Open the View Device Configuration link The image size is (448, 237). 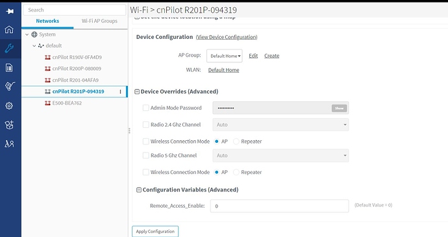coord(227,37)
